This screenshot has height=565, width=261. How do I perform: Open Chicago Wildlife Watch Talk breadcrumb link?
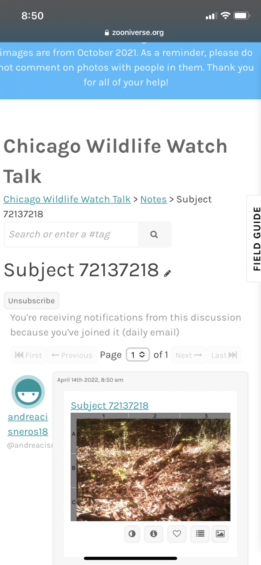click(x=67, y=199)
